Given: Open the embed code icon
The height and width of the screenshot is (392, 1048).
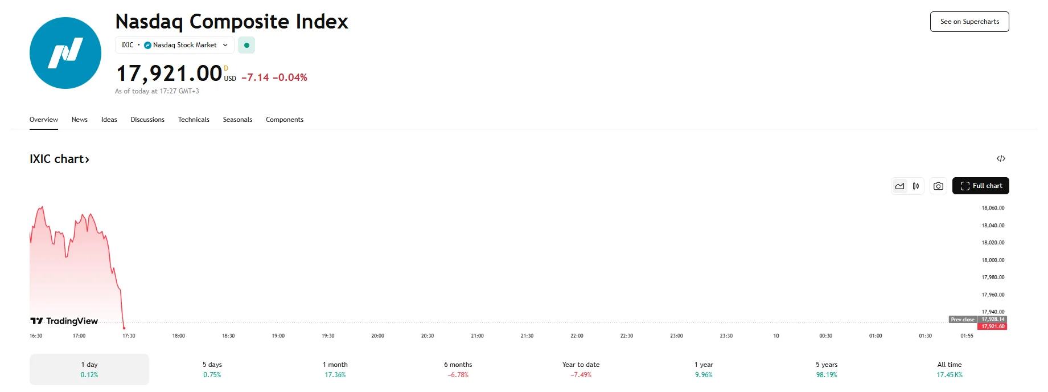Looking at the screenshot, I should tap(1001, 158).
